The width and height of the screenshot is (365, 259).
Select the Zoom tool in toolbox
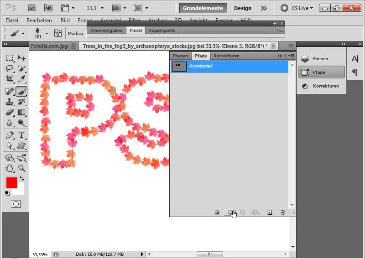click(x=21, y=168)
